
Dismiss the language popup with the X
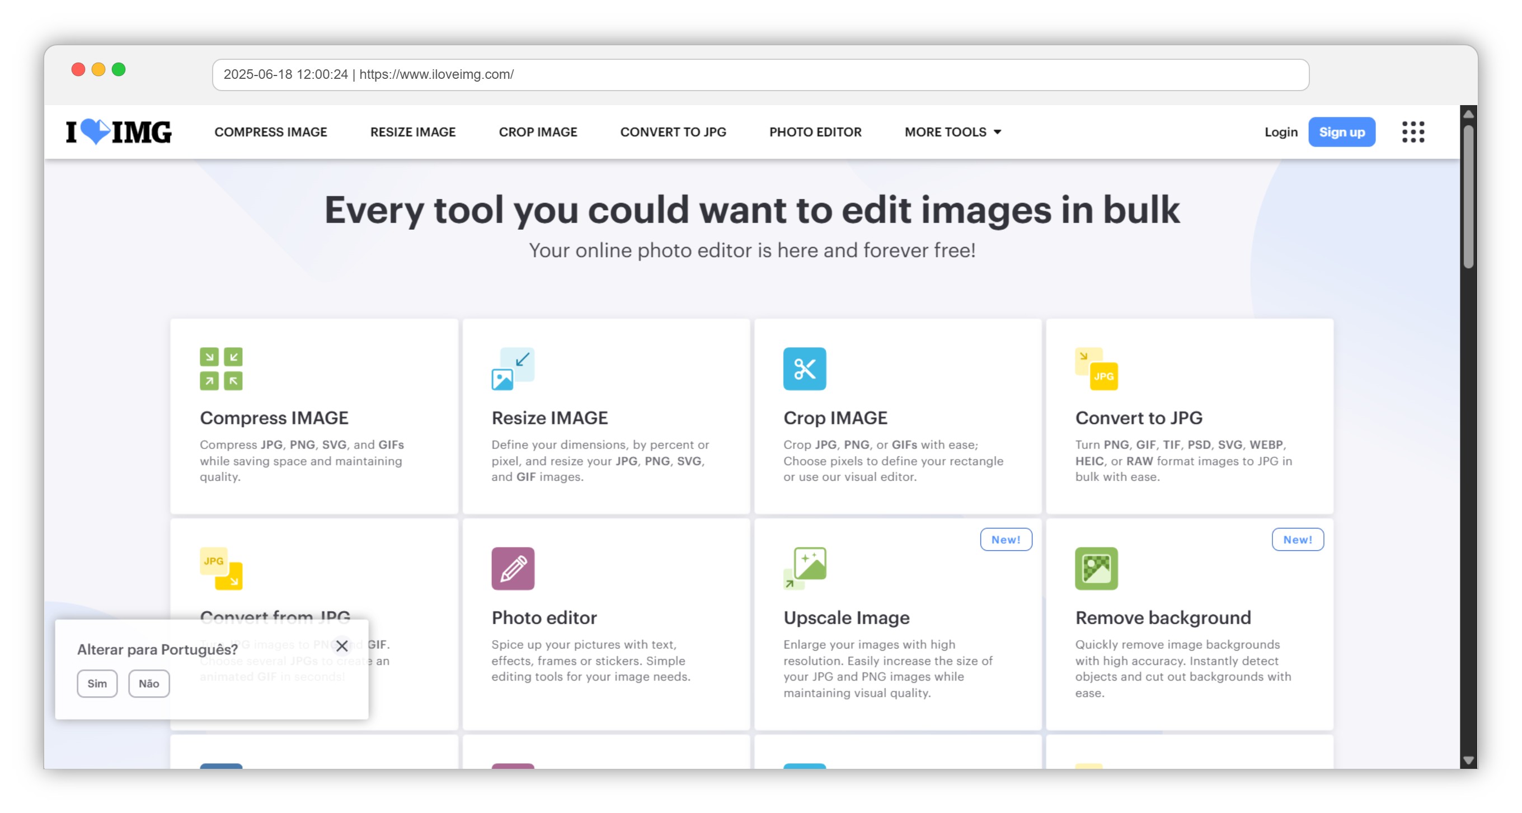[341, 645]
